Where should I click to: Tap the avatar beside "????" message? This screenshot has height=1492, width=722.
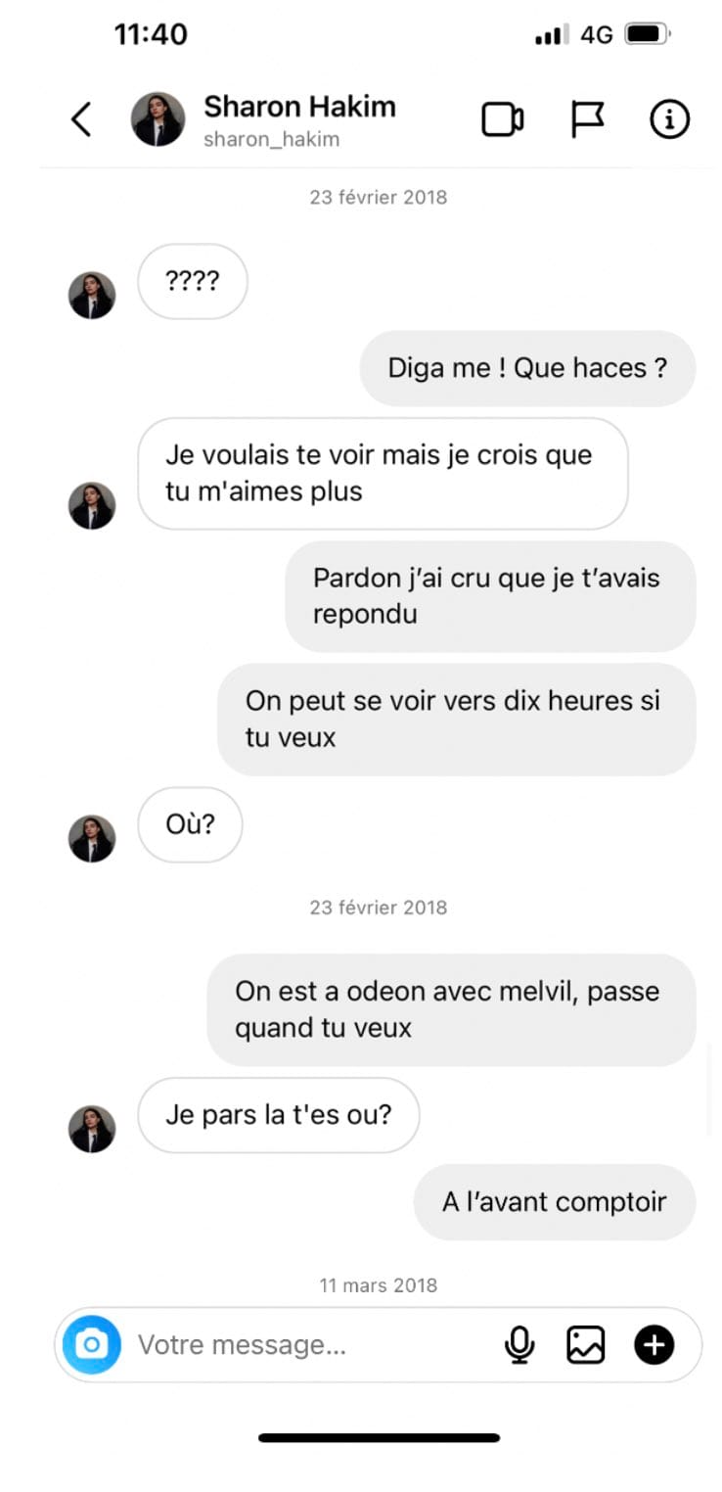coord(92,295)
